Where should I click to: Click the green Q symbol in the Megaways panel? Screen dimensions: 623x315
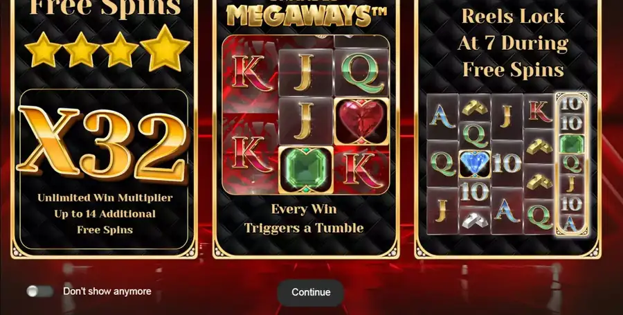pyautogui.click(x=361, y=72)
